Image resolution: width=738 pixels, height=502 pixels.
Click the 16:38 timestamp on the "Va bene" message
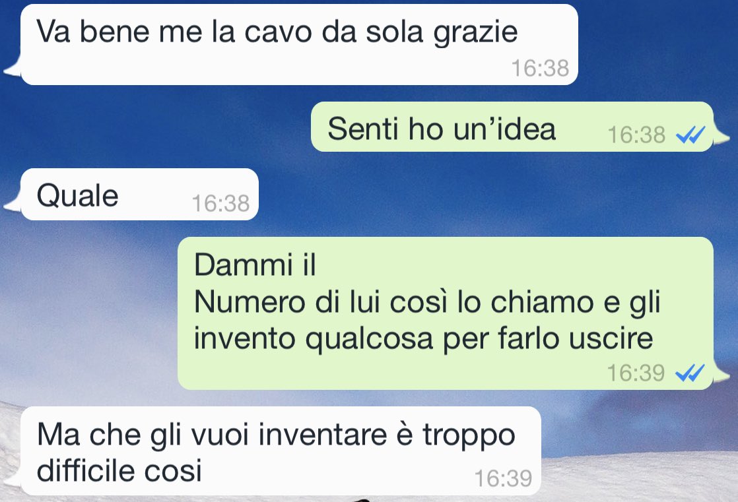point(540,68)
